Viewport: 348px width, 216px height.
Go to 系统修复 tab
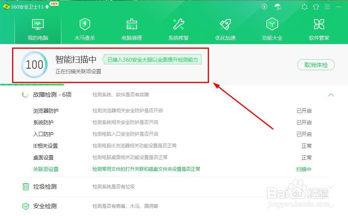click(178, 30)
